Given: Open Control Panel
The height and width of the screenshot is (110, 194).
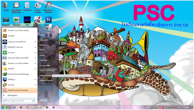Looking at the screenshot, I should point(45,66).
